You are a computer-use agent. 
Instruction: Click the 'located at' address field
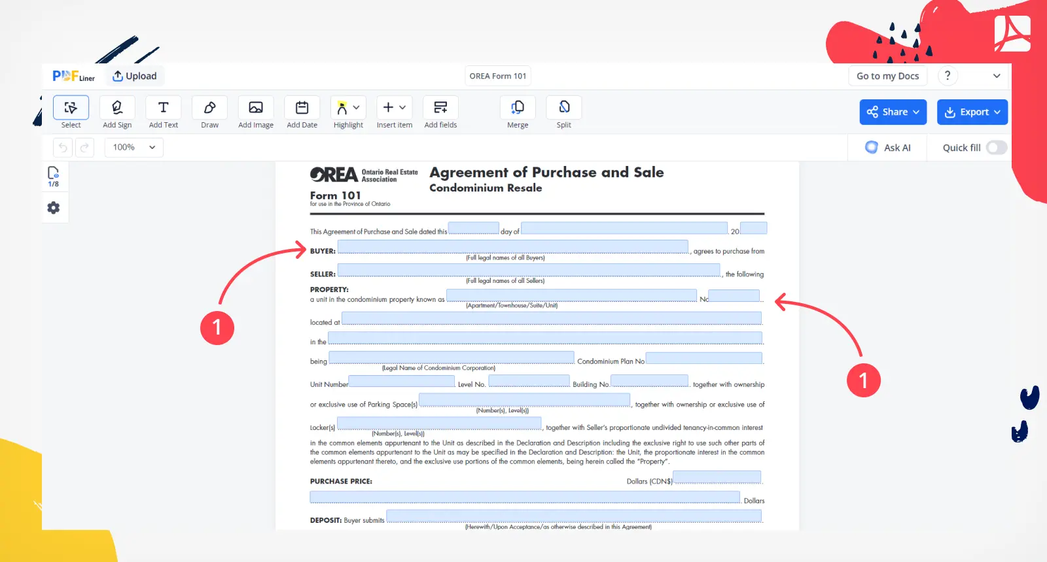pos(552,318)
